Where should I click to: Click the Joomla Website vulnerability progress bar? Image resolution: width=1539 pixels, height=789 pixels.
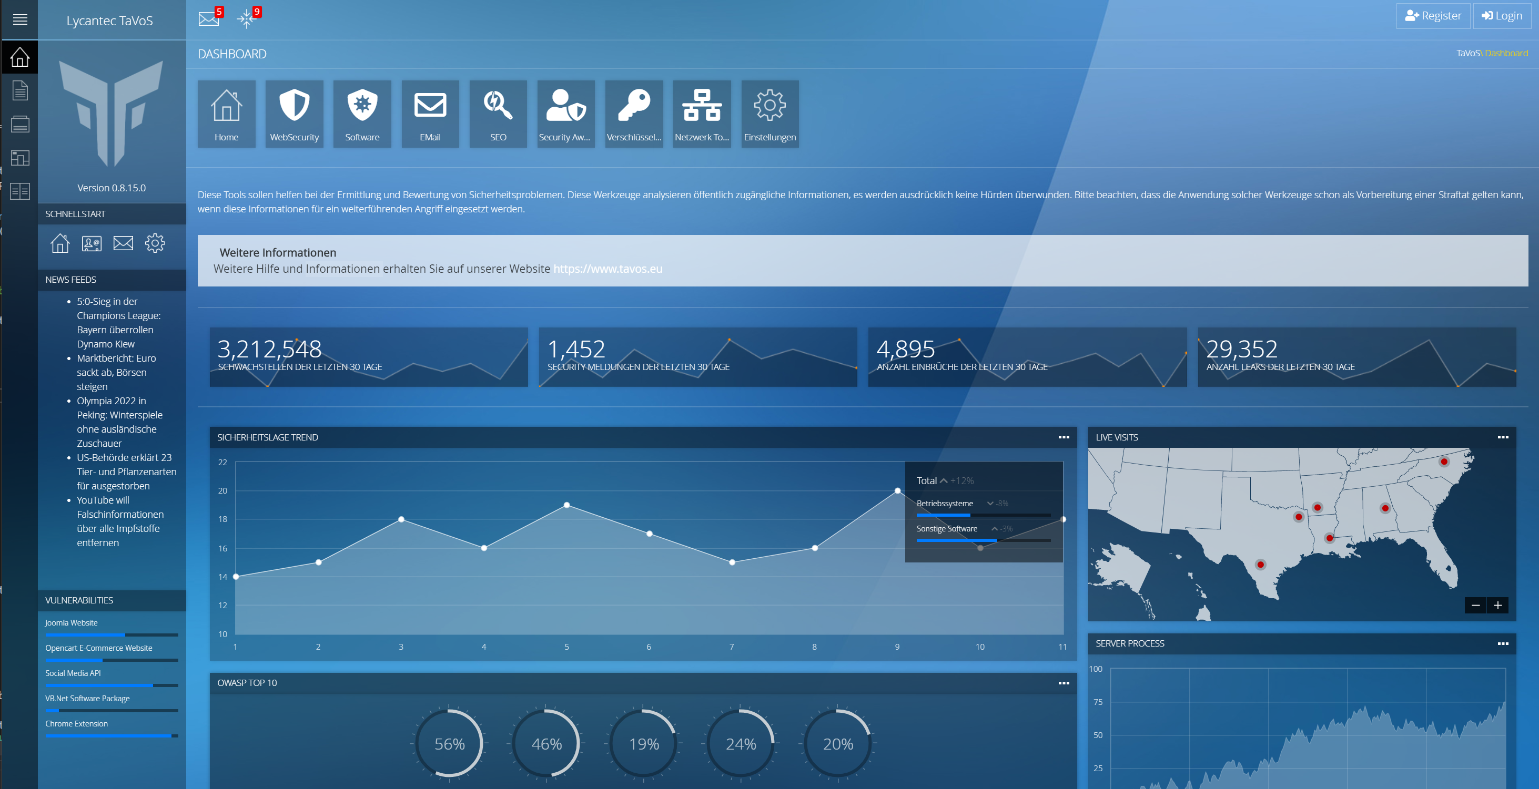coord(111,634)
